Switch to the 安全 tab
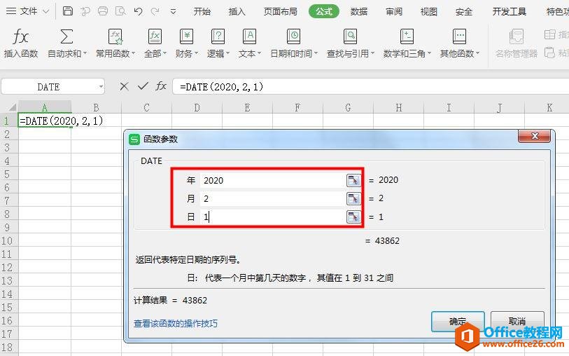Screen dimensions: 569x356 pos(464,12)
